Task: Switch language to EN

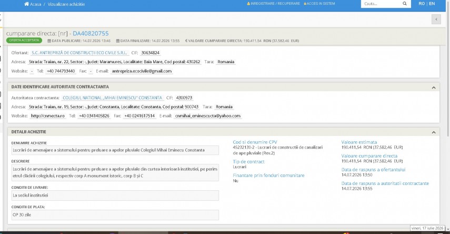Action: 432,4
